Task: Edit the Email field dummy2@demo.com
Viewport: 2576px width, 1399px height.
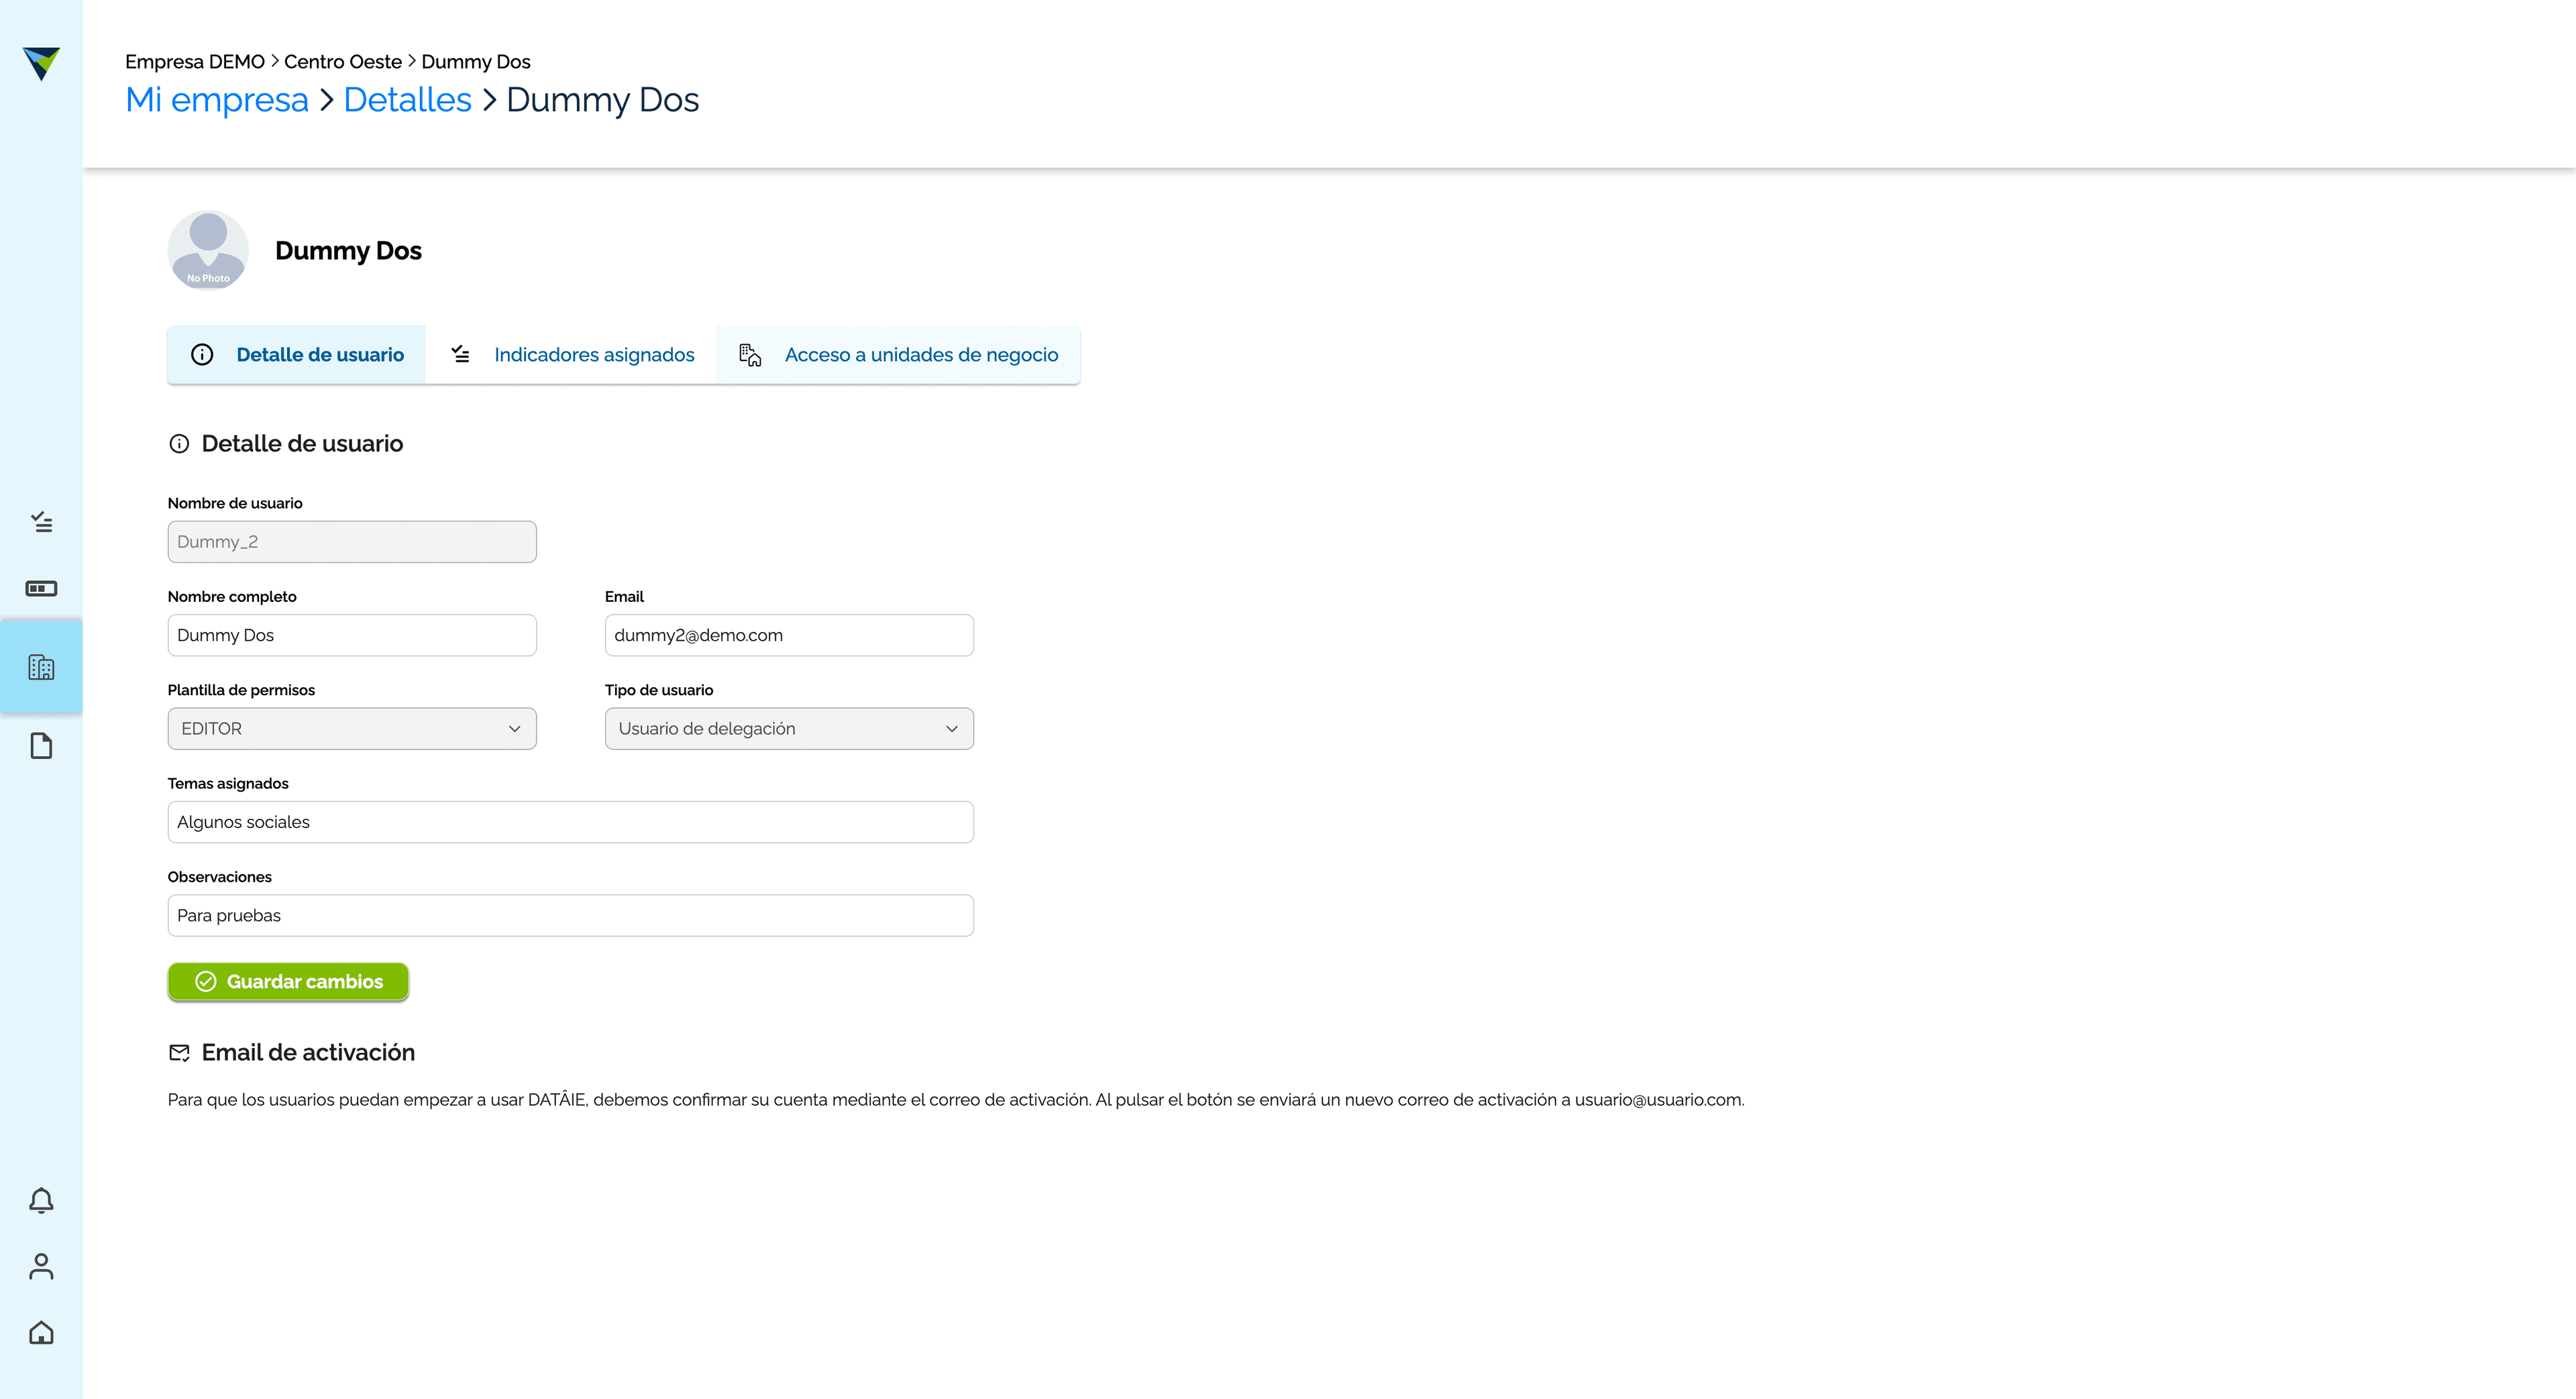Action: coord(789,635)
